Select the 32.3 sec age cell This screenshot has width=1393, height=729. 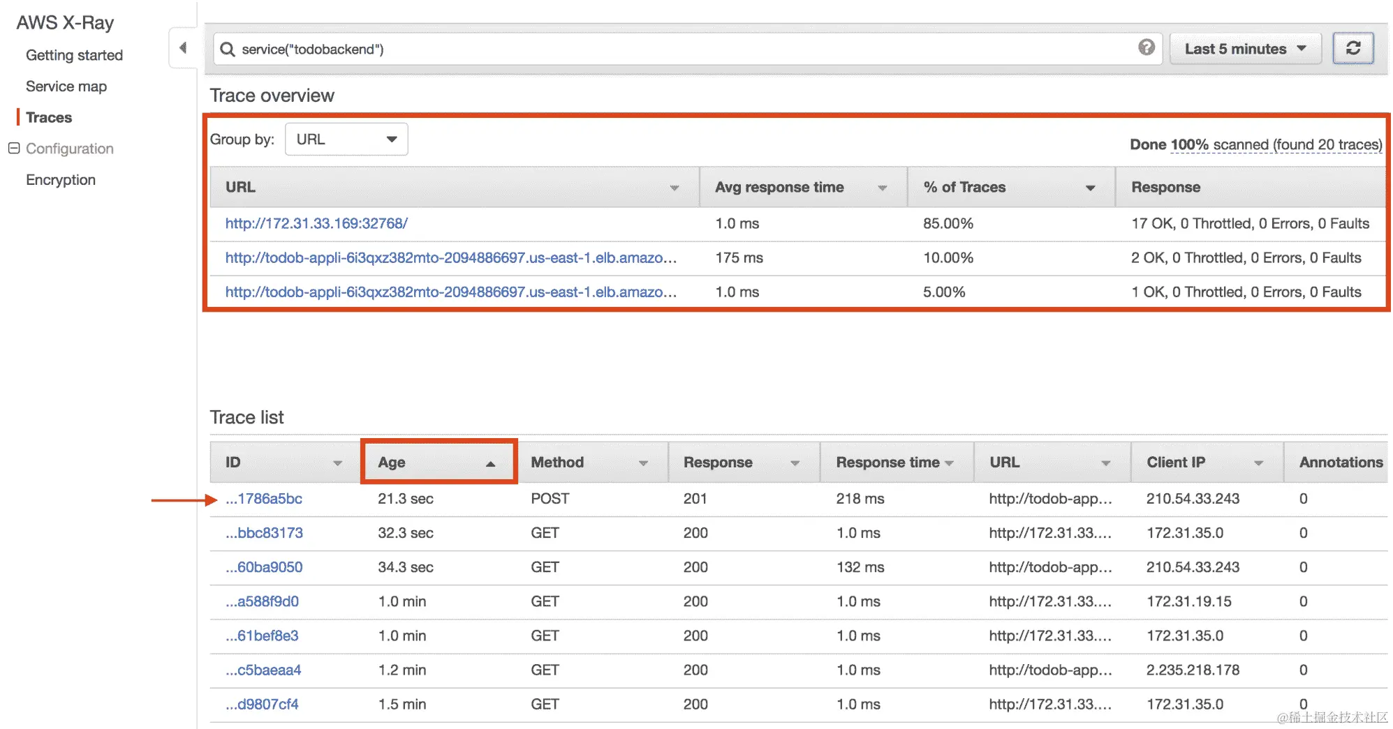coord(406,533)
